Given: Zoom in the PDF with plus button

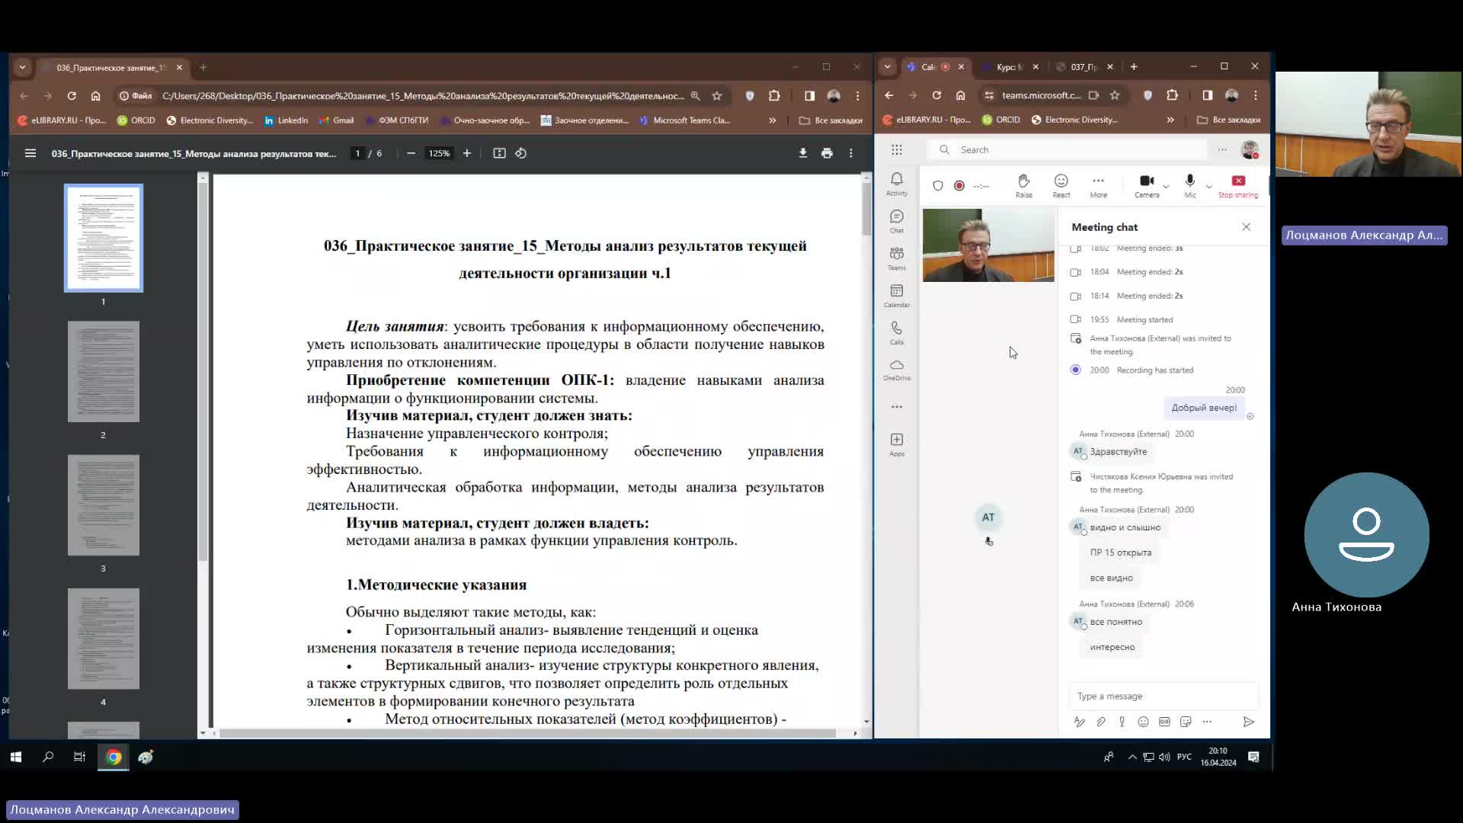Looking at the screenshot, I should pos(467,153).
